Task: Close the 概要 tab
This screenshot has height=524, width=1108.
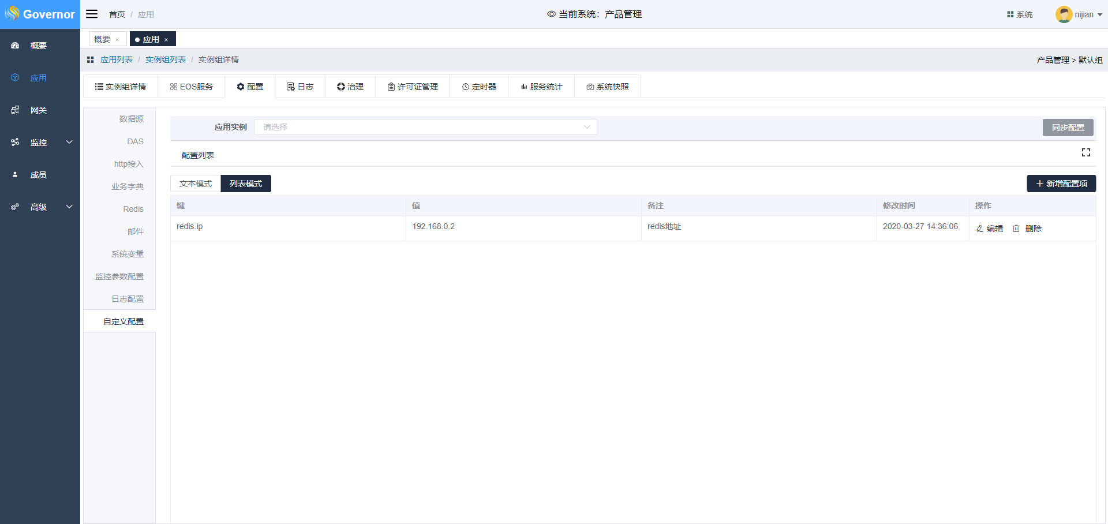Action: point(117,40)
